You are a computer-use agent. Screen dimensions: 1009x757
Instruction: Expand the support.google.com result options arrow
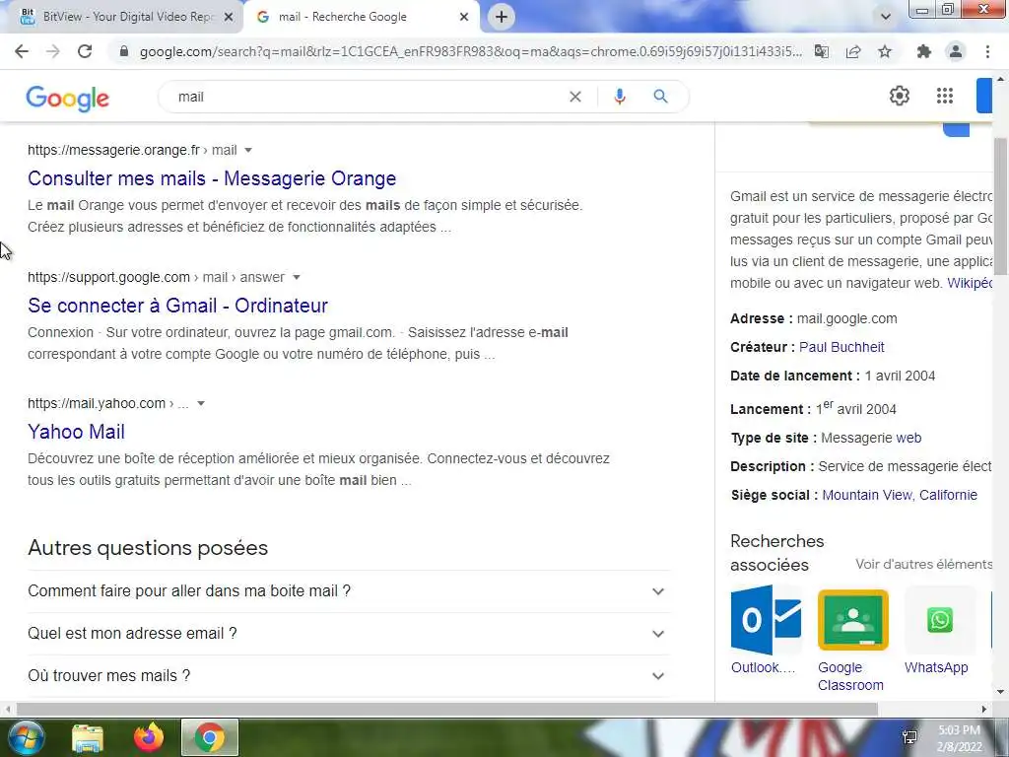coord(296,277)
